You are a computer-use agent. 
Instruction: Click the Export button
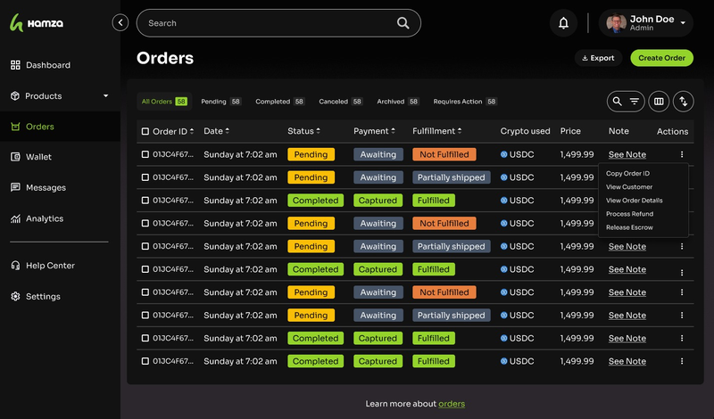pos(598,58)
